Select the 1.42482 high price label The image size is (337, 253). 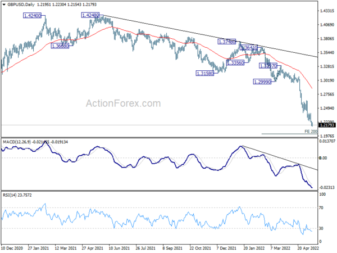[90, 16]
